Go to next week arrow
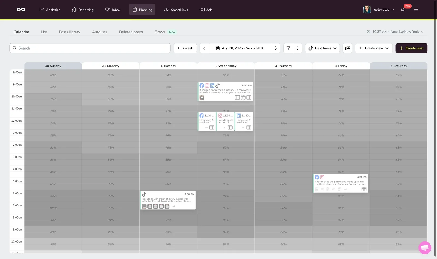The height and width of the screenshot is (259, 437). (x=276, y=48)
